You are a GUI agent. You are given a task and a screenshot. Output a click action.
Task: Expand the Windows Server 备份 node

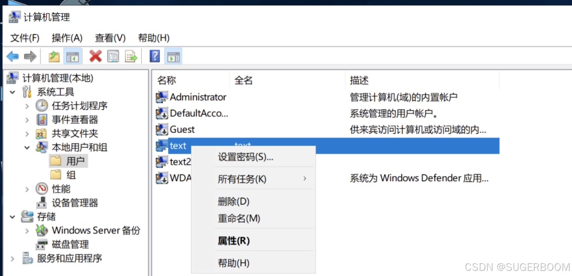(27, 230)
